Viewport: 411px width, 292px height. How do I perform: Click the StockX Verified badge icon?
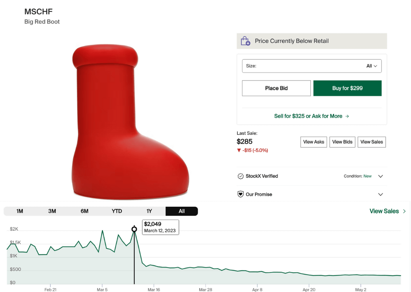point(241,176)
